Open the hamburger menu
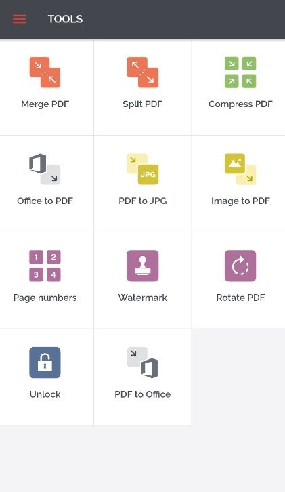Image resolution: width=285 pixels, height=492 pixels. pos(20,19)
